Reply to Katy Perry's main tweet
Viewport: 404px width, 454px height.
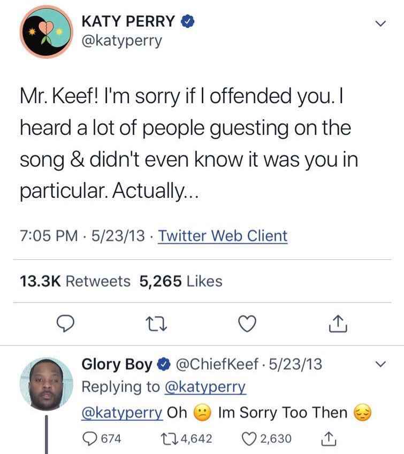(x=65, y=324)
